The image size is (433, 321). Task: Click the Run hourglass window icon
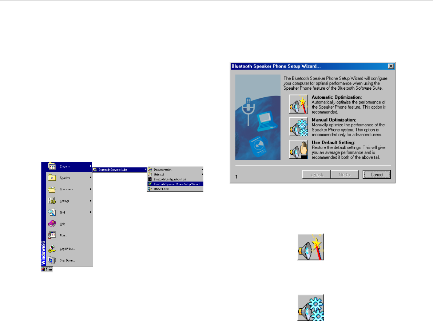tap(52, 235)
